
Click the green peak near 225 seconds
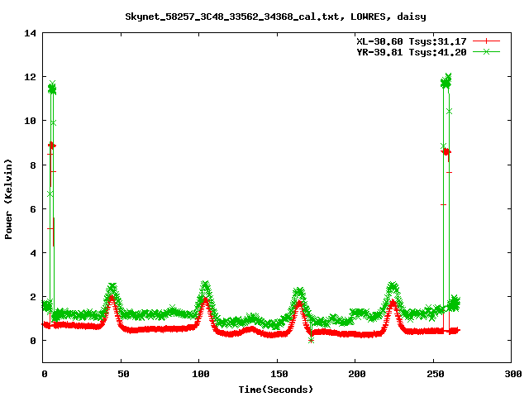click(x=393, y=286)
